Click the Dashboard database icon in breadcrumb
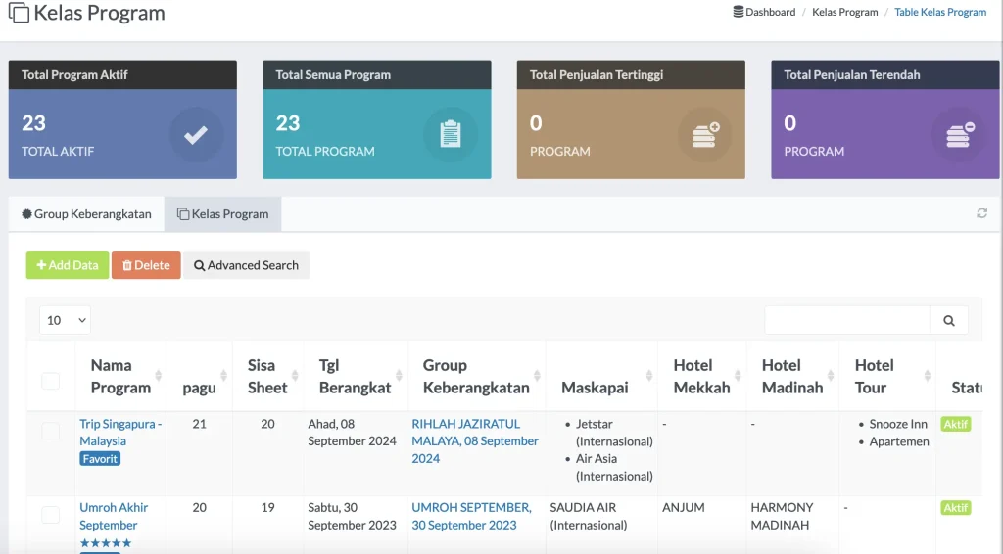Viewport: 1003px width, 554px height. 739,12
